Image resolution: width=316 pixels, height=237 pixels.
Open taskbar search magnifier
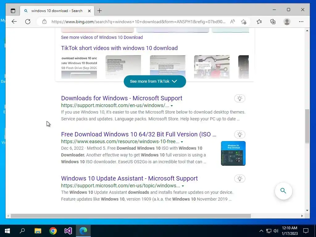pyautogui.click(x=22, y=231)
